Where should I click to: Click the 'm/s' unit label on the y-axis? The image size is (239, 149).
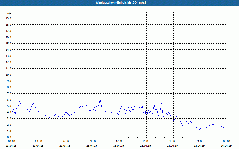tap(9, 13)
